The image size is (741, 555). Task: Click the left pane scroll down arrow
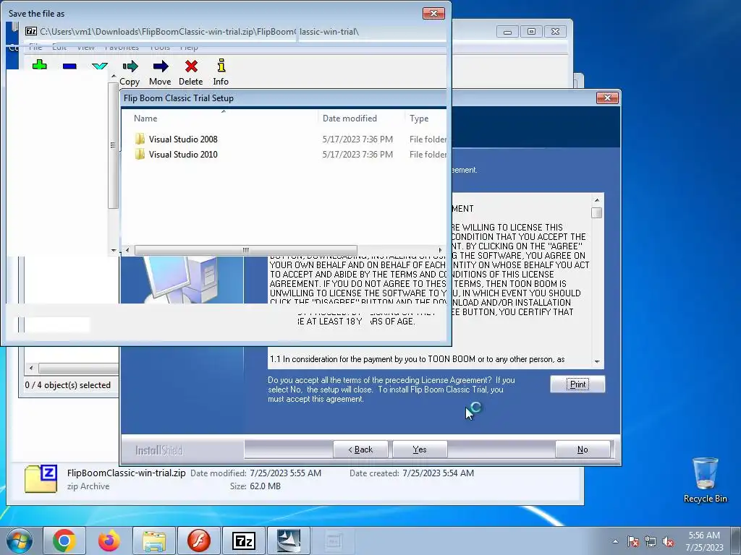[x=114, y=251]
